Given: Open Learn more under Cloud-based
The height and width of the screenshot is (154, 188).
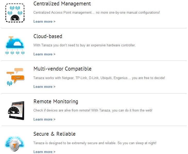Looking at the screenshot, I should pos(44,54).
